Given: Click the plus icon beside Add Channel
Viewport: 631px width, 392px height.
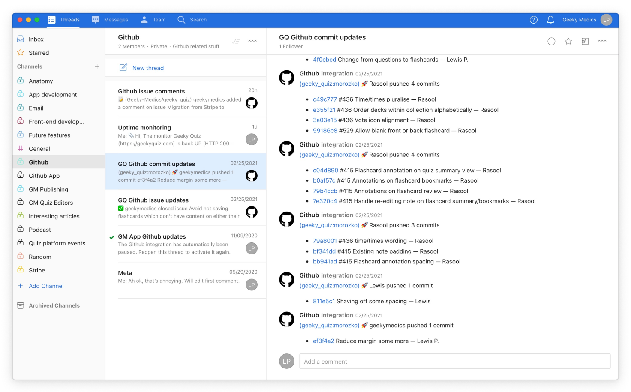Looking at the screenshot, I should pyautogui.click(x=21, y=286).
